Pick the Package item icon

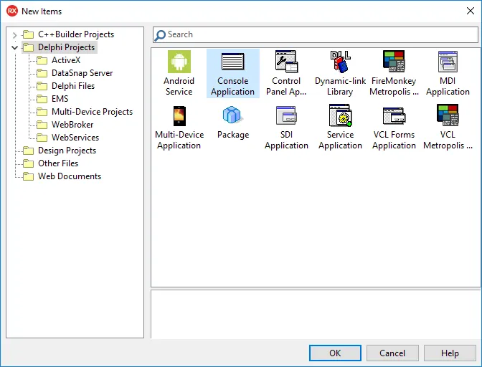tap(232, 115)
